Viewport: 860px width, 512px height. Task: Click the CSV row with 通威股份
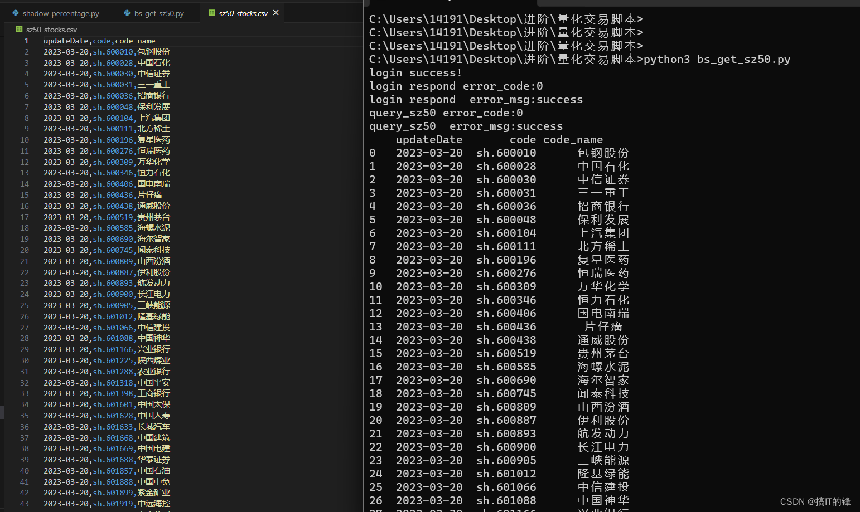coord(107,206)
